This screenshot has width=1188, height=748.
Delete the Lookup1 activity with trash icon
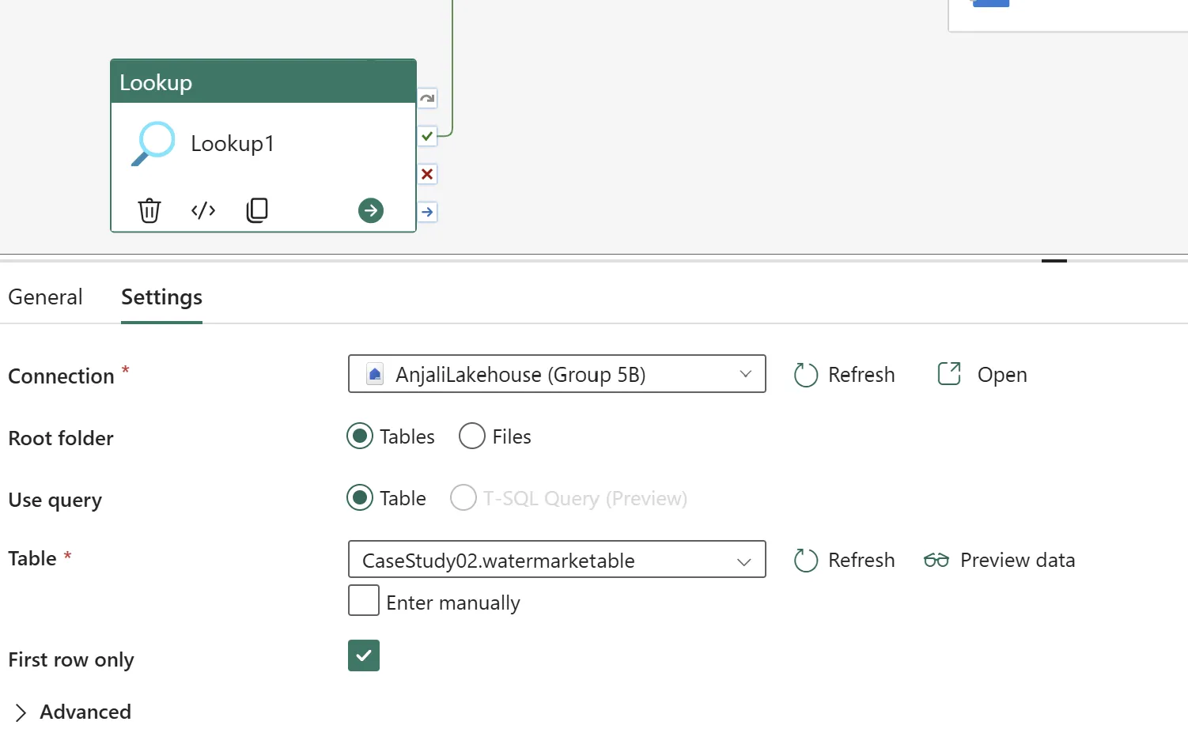149,210
